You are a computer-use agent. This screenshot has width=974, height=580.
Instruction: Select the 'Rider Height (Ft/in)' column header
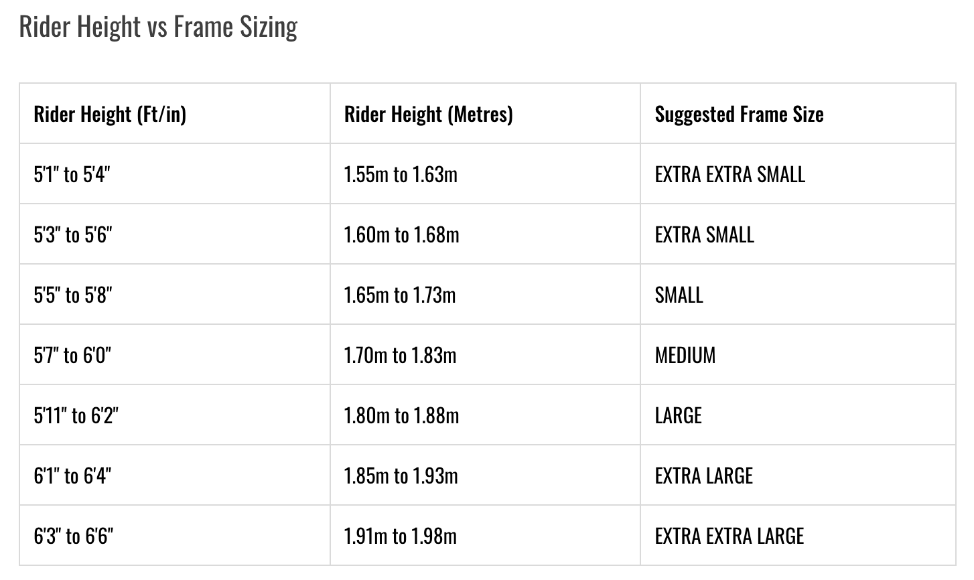tap(110, 114)
